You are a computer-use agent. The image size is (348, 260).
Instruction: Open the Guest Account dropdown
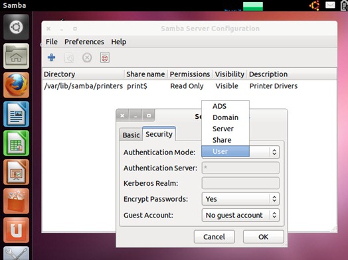pos(240,215)
